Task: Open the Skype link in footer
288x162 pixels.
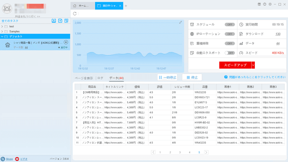Action: coord(9,159)
